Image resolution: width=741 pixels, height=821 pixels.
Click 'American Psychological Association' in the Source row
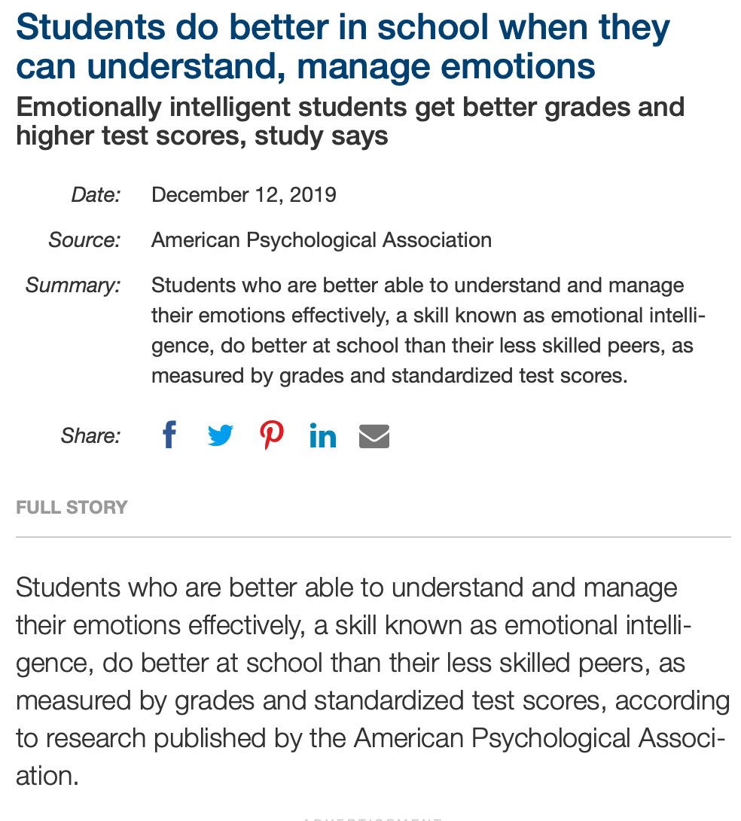point(322,240)
